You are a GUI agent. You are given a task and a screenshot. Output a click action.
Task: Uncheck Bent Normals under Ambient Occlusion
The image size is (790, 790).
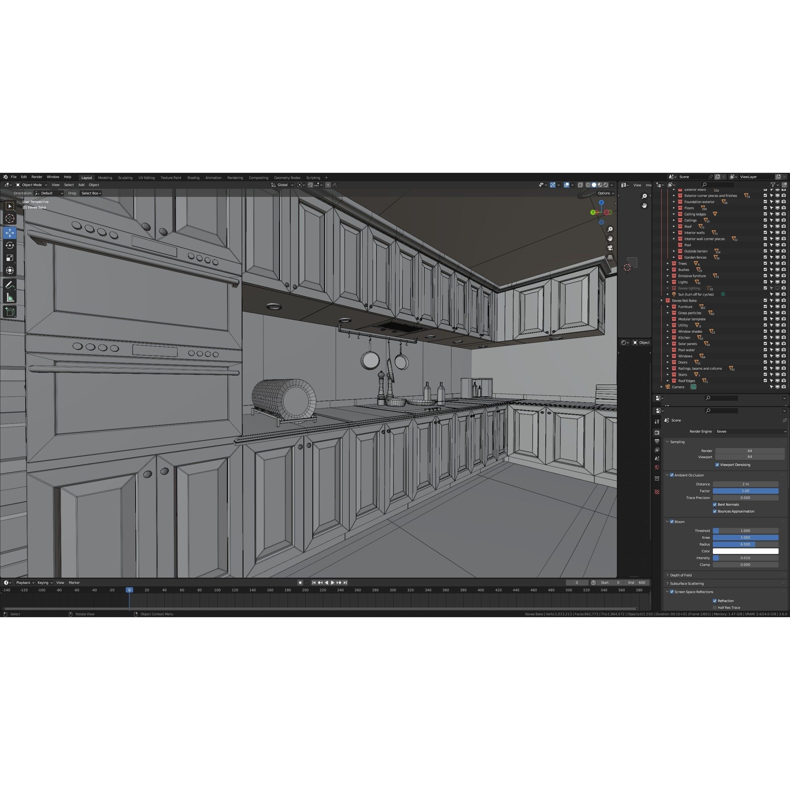point(715,504)
